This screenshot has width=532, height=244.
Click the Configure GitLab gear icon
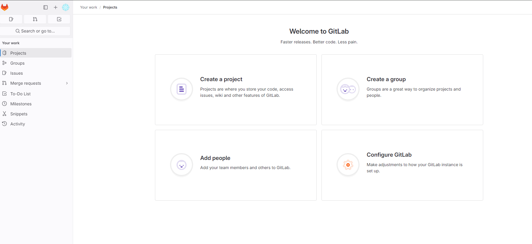[x=348, y=165]
